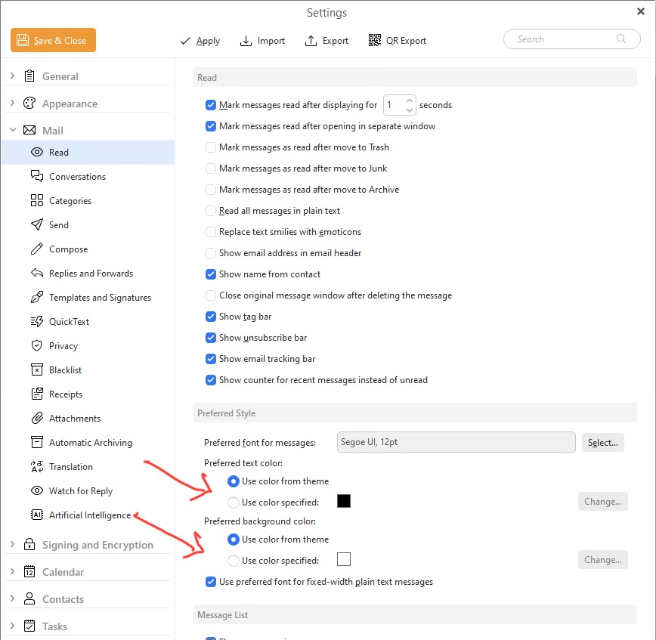Collapse the Mail settings section
The image size is (656, 640).
tap(12, 131)
